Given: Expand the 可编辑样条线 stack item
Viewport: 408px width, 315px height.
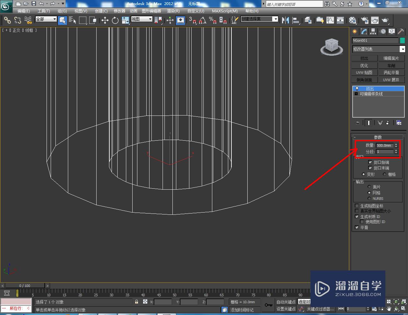Looking at the screenshot, I should [356, 94].
